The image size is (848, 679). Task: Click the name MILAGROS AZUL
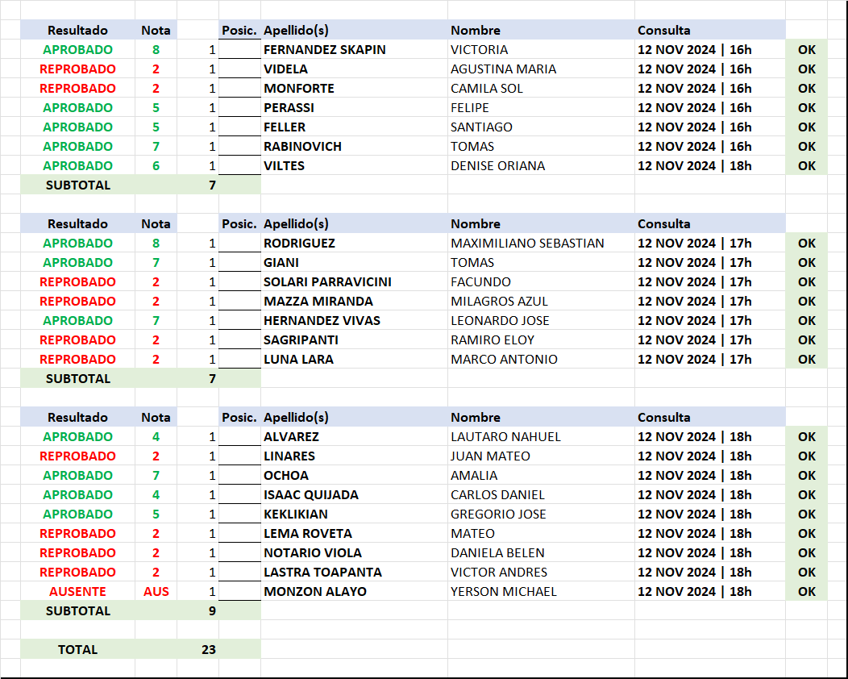(499, 302)
